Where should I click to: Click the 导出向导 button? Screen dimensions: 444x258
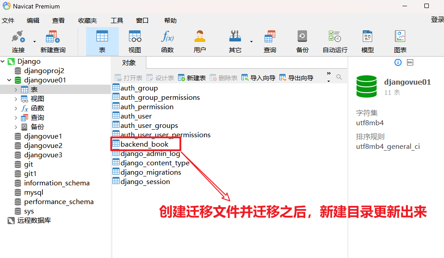coord(296,78)
